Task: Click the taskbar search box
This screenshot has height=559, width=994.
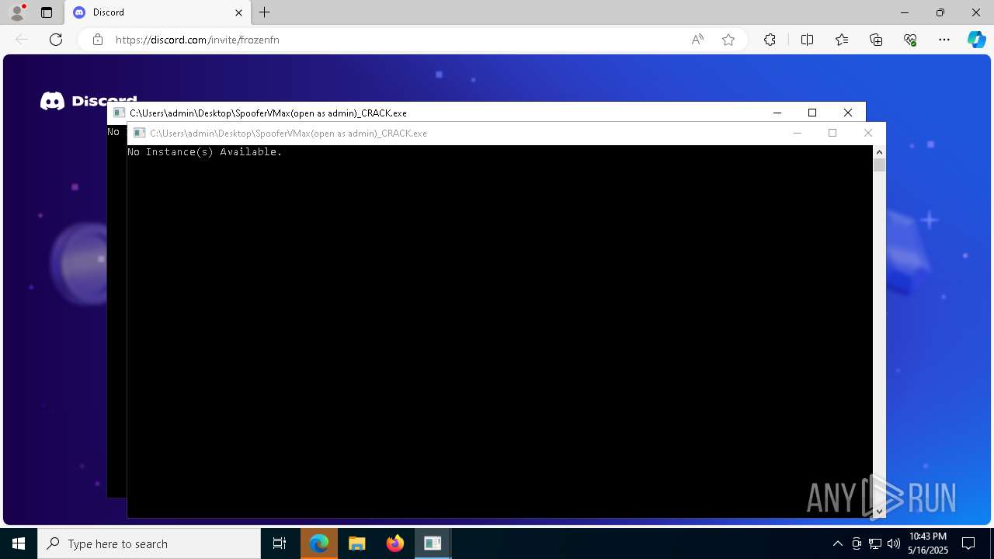Action: tap(149, 543)
